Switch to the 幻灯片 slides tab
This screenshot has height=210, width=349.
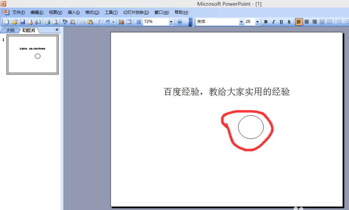[x=29, y=30]
